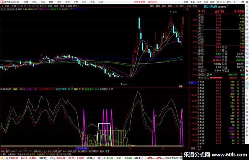249x160 pixels.
Task: Open the 关联报价 bottom tab
Action: tap(12, 154)
